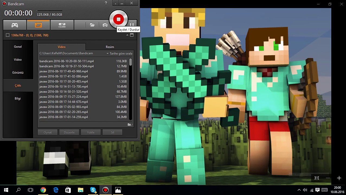Select javaw 2016-06-10 17-49-43-968.mp4 file
Image resolution: width=346 pixels, height=195 pixels.
[83, 71]
